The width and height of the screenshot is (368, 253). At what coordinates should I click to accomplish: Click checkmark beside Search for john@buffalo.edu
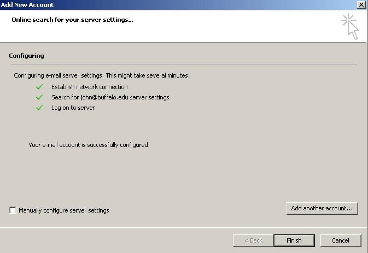point(40,97)
